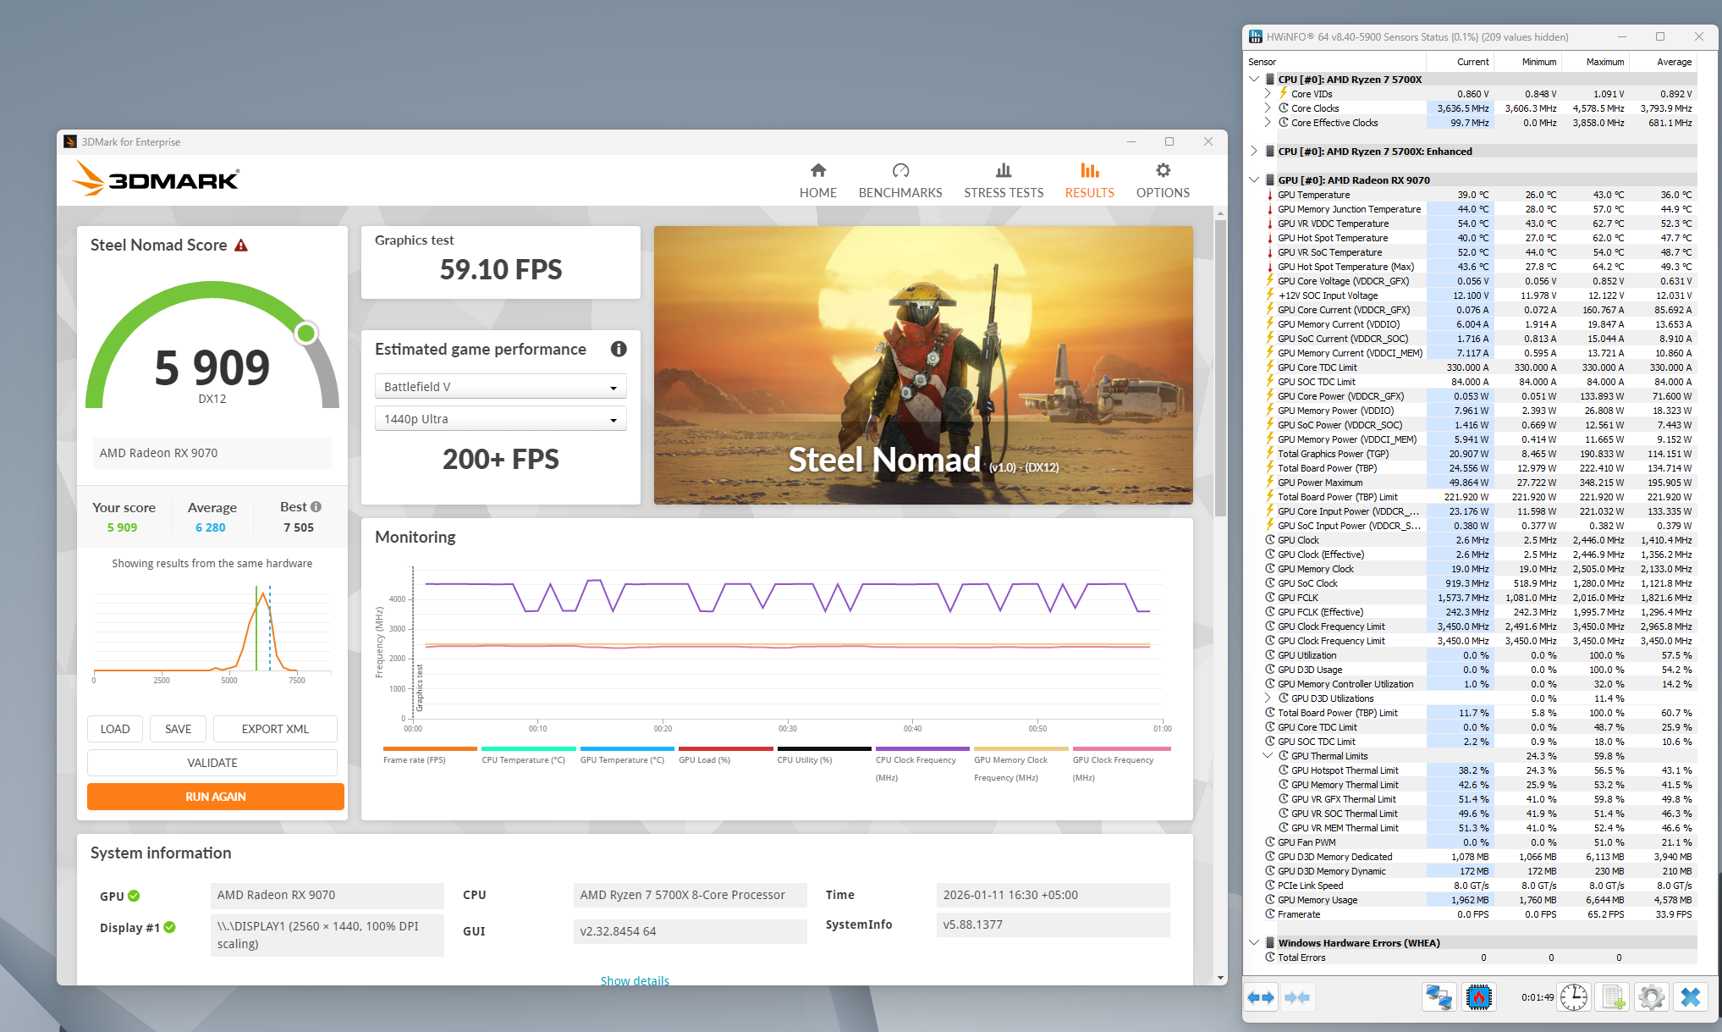
Task: Switch to the BENCHMARKS tab
Action: (x=900, y=180)
